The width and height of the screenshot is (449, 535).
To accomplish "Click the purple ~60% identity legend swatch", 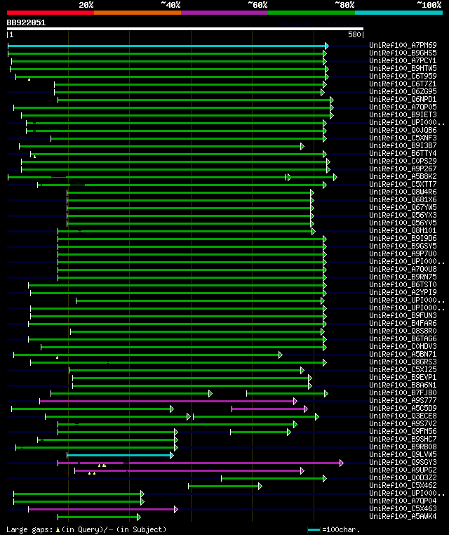I will [x=224, y=13].
